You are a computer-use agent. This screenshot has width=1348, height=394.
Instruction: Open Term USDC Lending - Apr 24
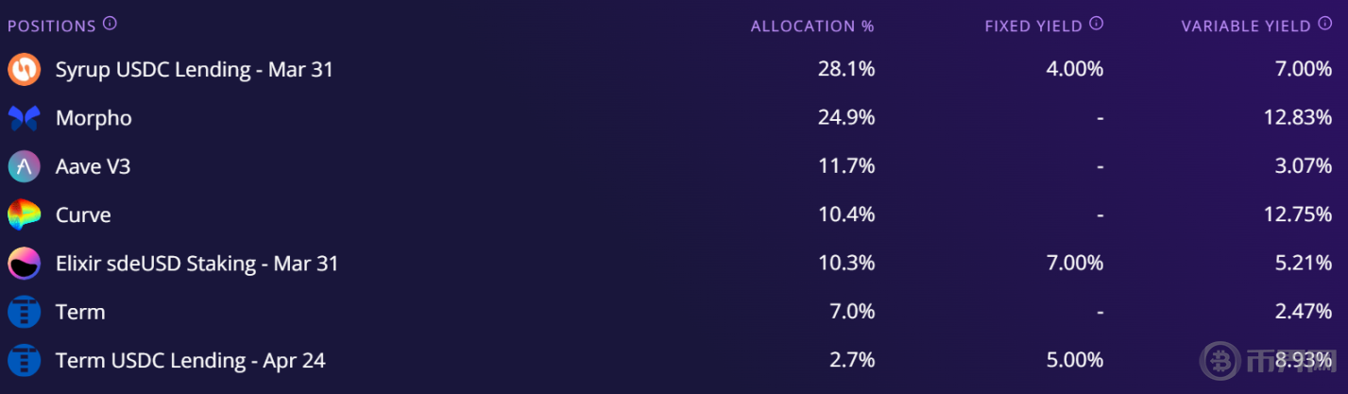pyautogui.click(x=191, y=360)
